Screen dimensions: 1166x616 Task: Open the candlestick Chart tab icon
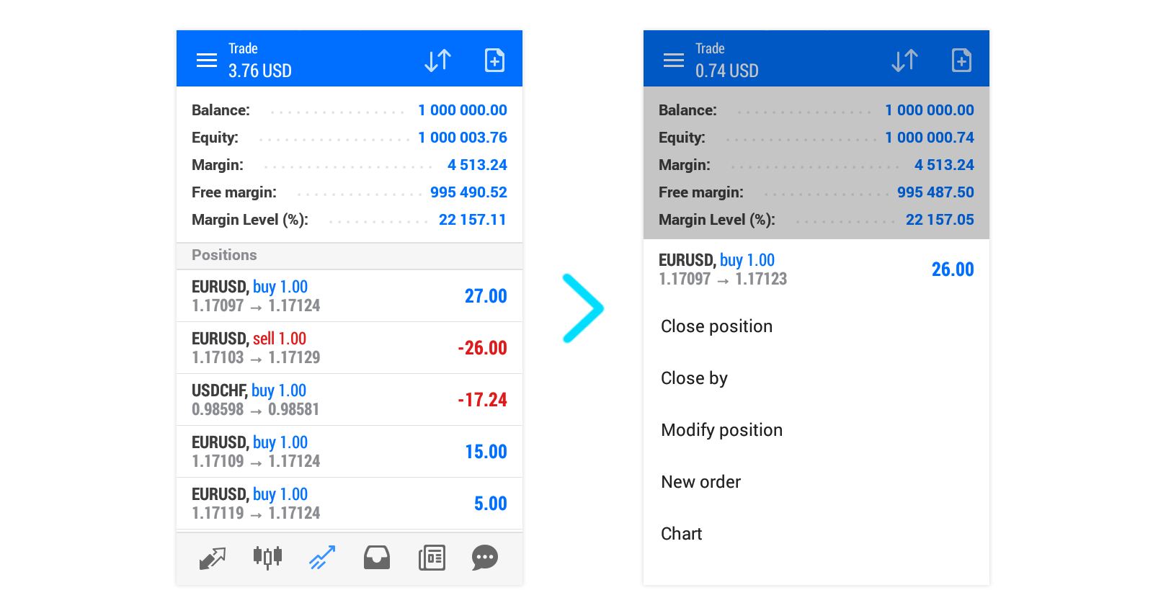267,558
